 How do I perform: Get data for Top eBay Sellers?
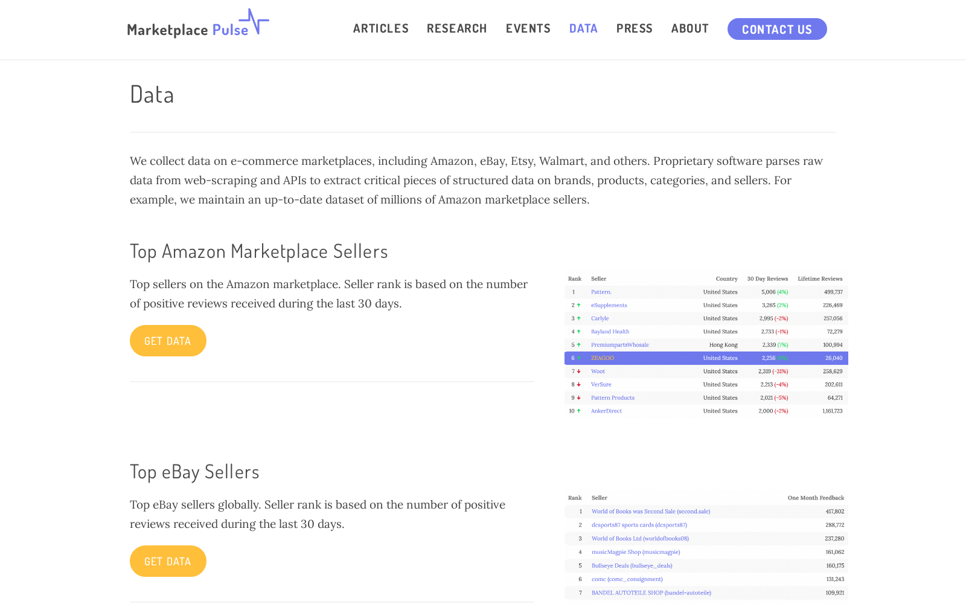point(168,561)
